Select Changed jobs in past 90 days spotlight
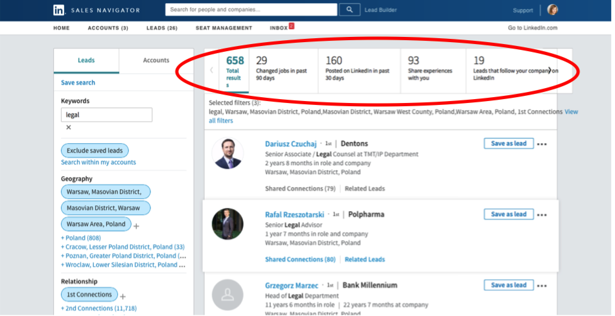The height and width of the screenshot is (316, 615). [283, 71]
